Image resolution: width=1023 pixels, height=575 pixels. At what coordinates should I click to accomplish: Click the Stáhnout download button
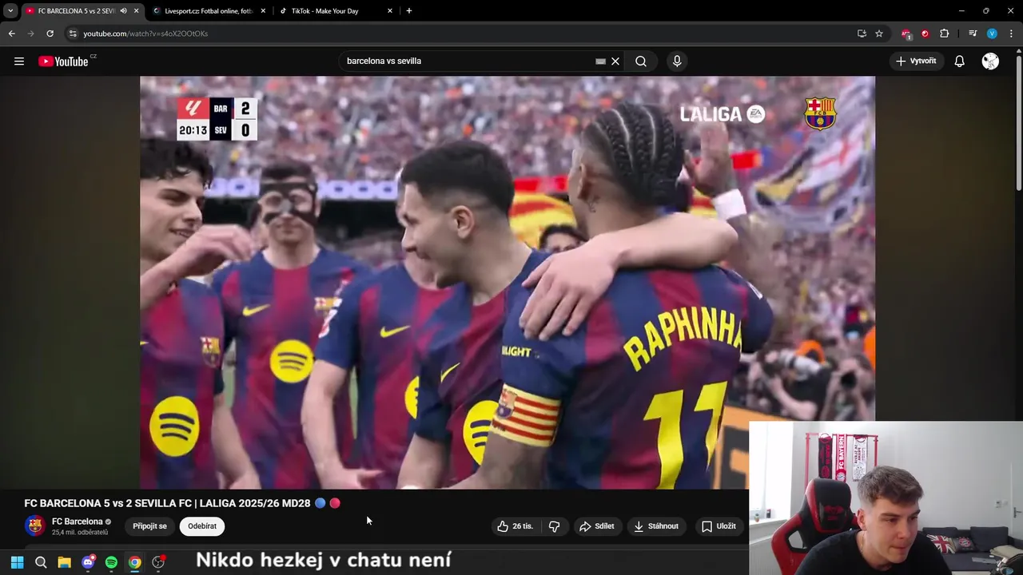click(656, 526)
